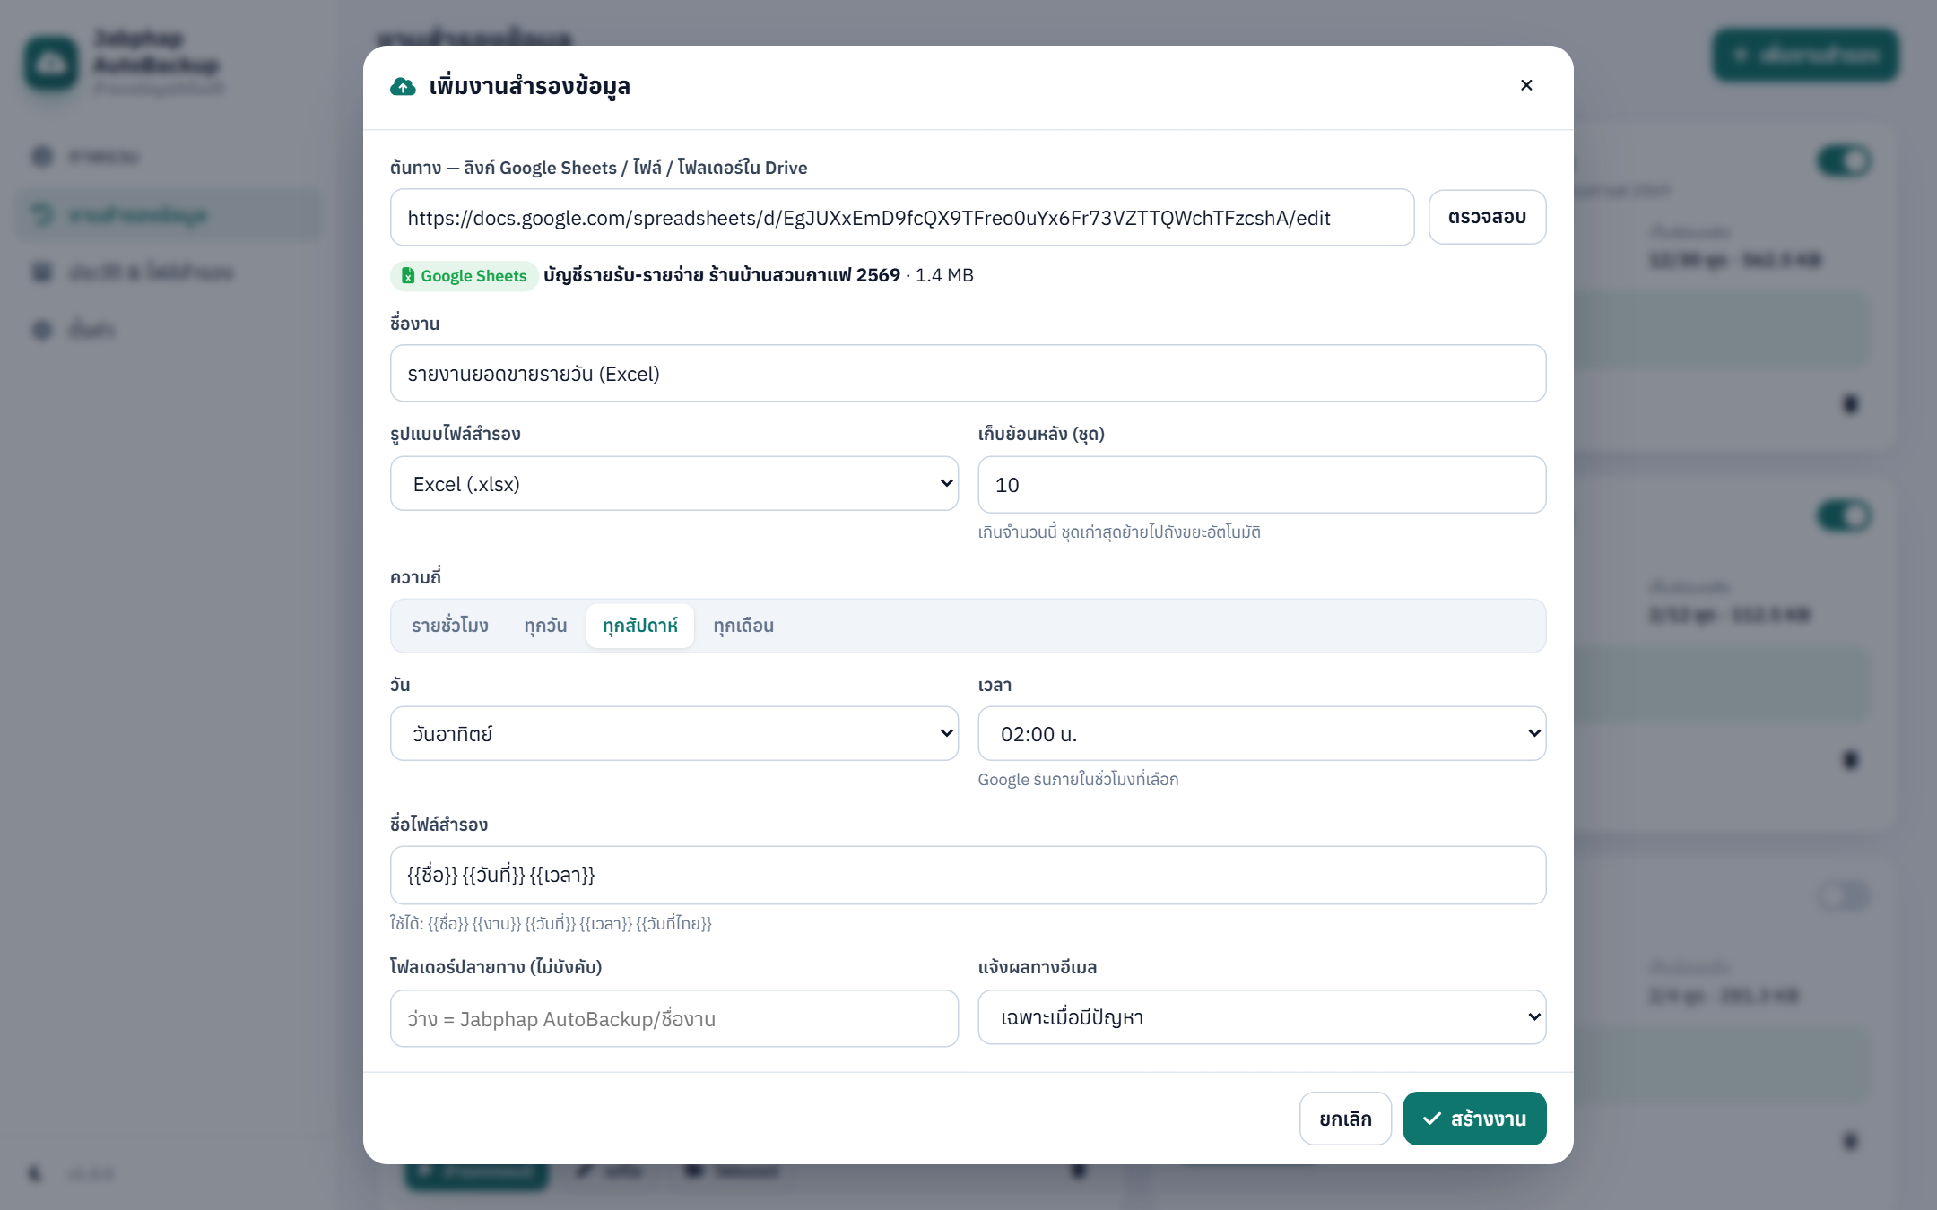The image size is (1937, 1210).
Task: Select the ทุกสัปดาห์ frequency tab
Action: 640,626
